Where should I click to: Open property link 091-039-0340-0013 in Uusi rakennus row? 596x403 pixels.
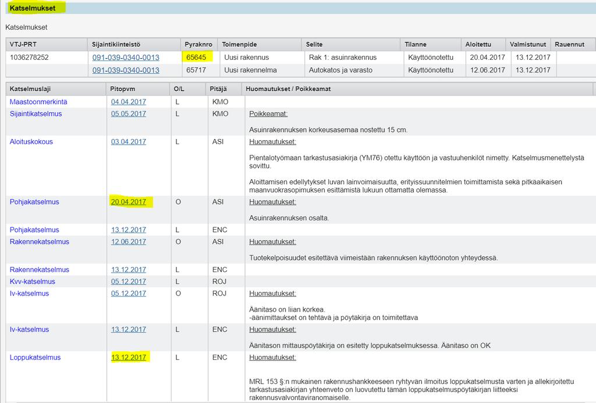click(x=126, y=58)
